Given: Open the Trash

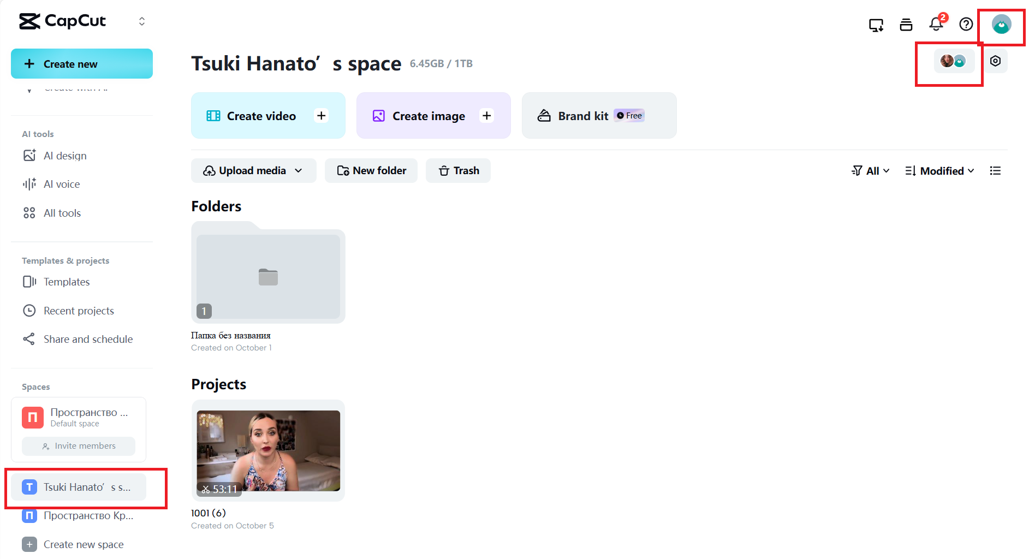Looking at the screenshot, I should [x=459, y=171].
